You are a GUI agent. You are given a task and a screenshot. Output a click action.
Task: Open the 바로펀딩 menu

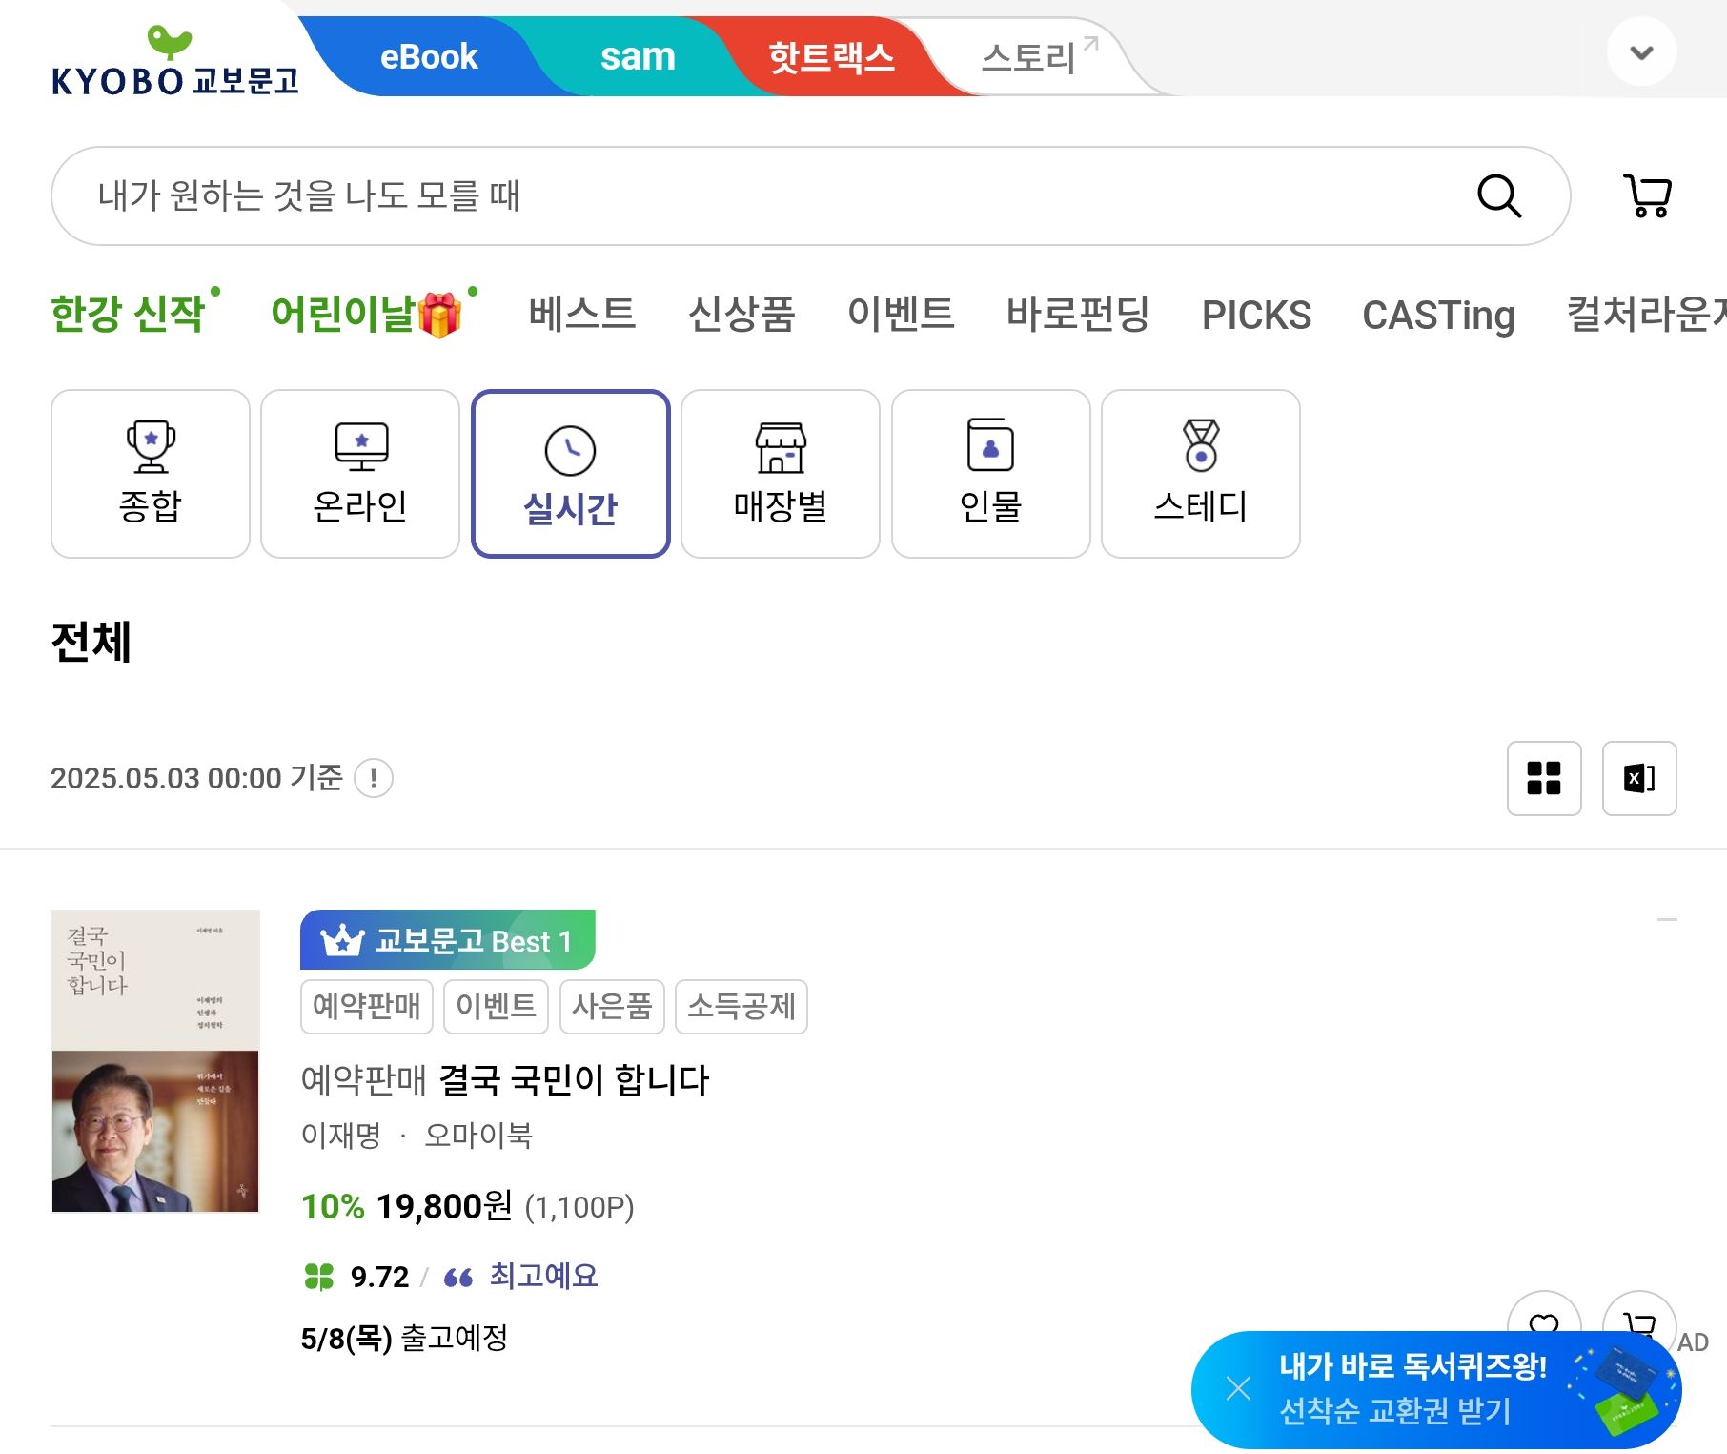click(1078, 314)
